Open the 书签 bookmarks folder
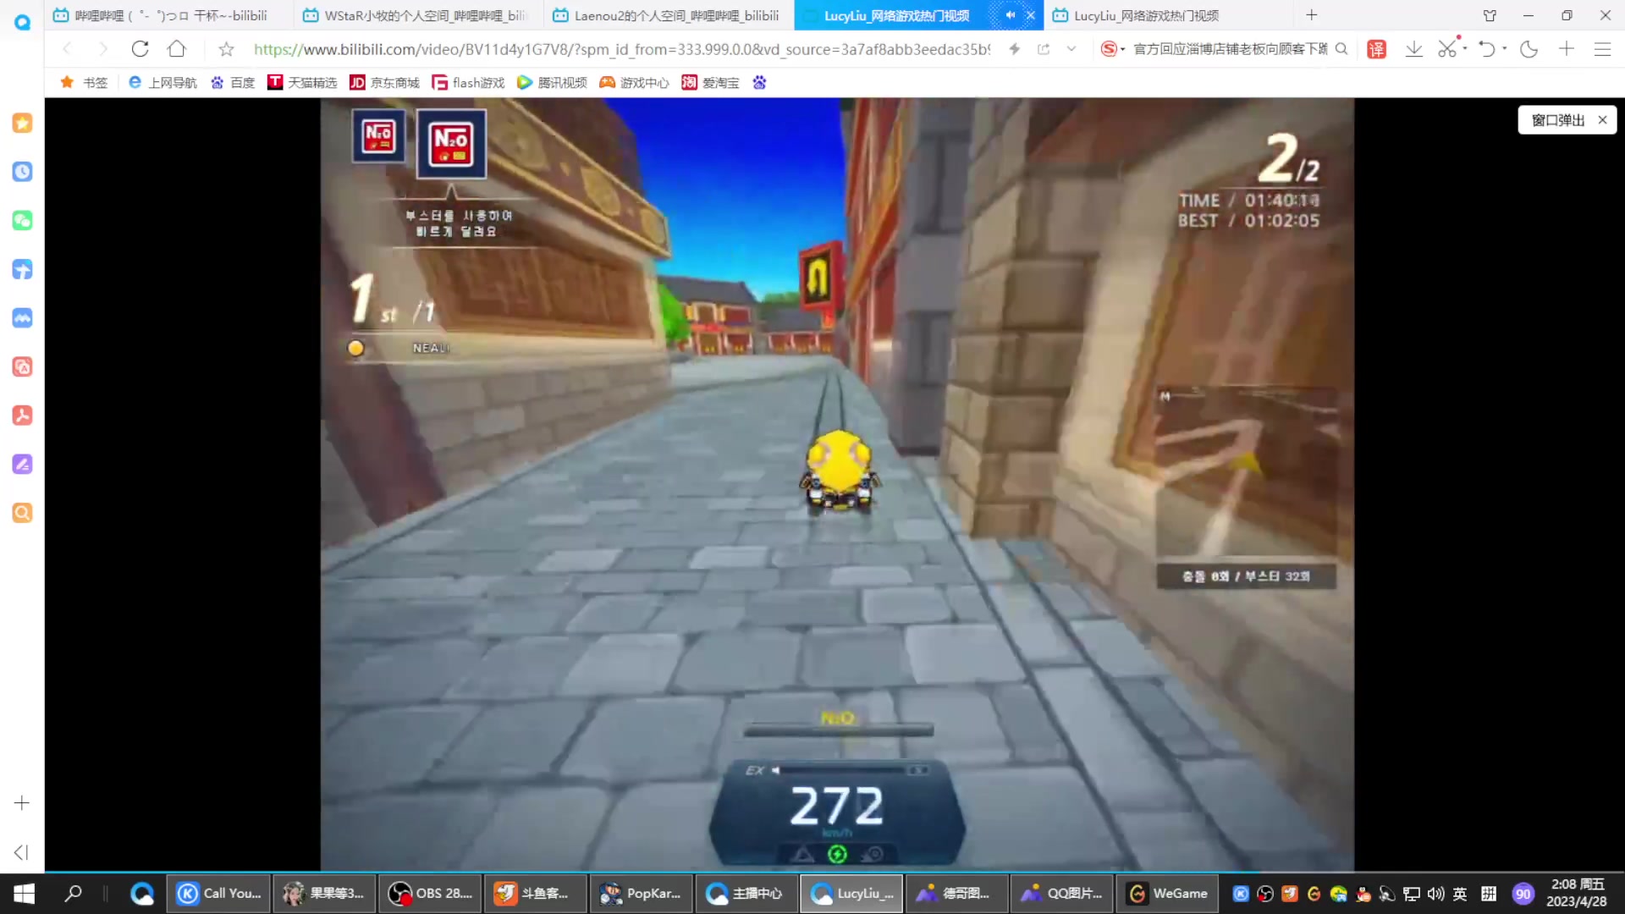 (84, 82)
